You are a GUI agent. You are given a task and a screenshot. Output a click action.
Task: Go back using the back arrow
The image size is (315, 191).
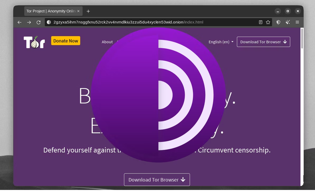[x=20, y=22]
